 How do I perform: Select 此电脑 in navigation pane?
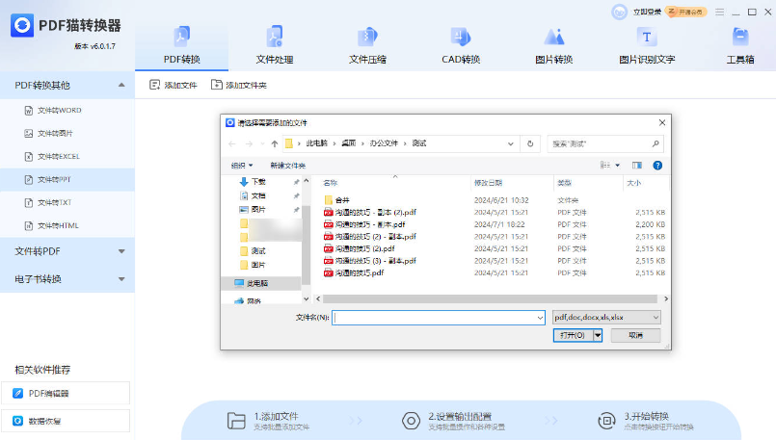point(257,283)
